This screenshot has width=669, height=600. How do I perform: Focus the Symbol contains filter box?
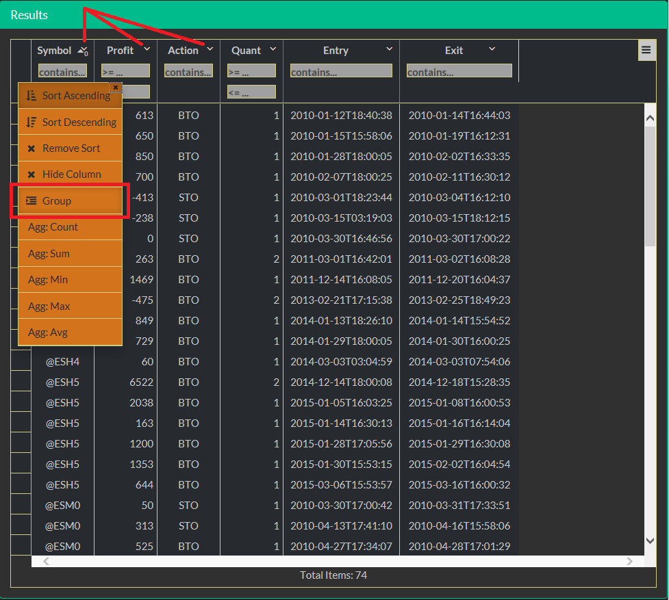coord(62,70)
